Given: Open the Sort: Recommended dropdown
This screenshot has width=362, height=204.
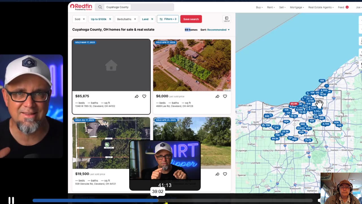Looking at the screenshot, I should tap(215, 30).
